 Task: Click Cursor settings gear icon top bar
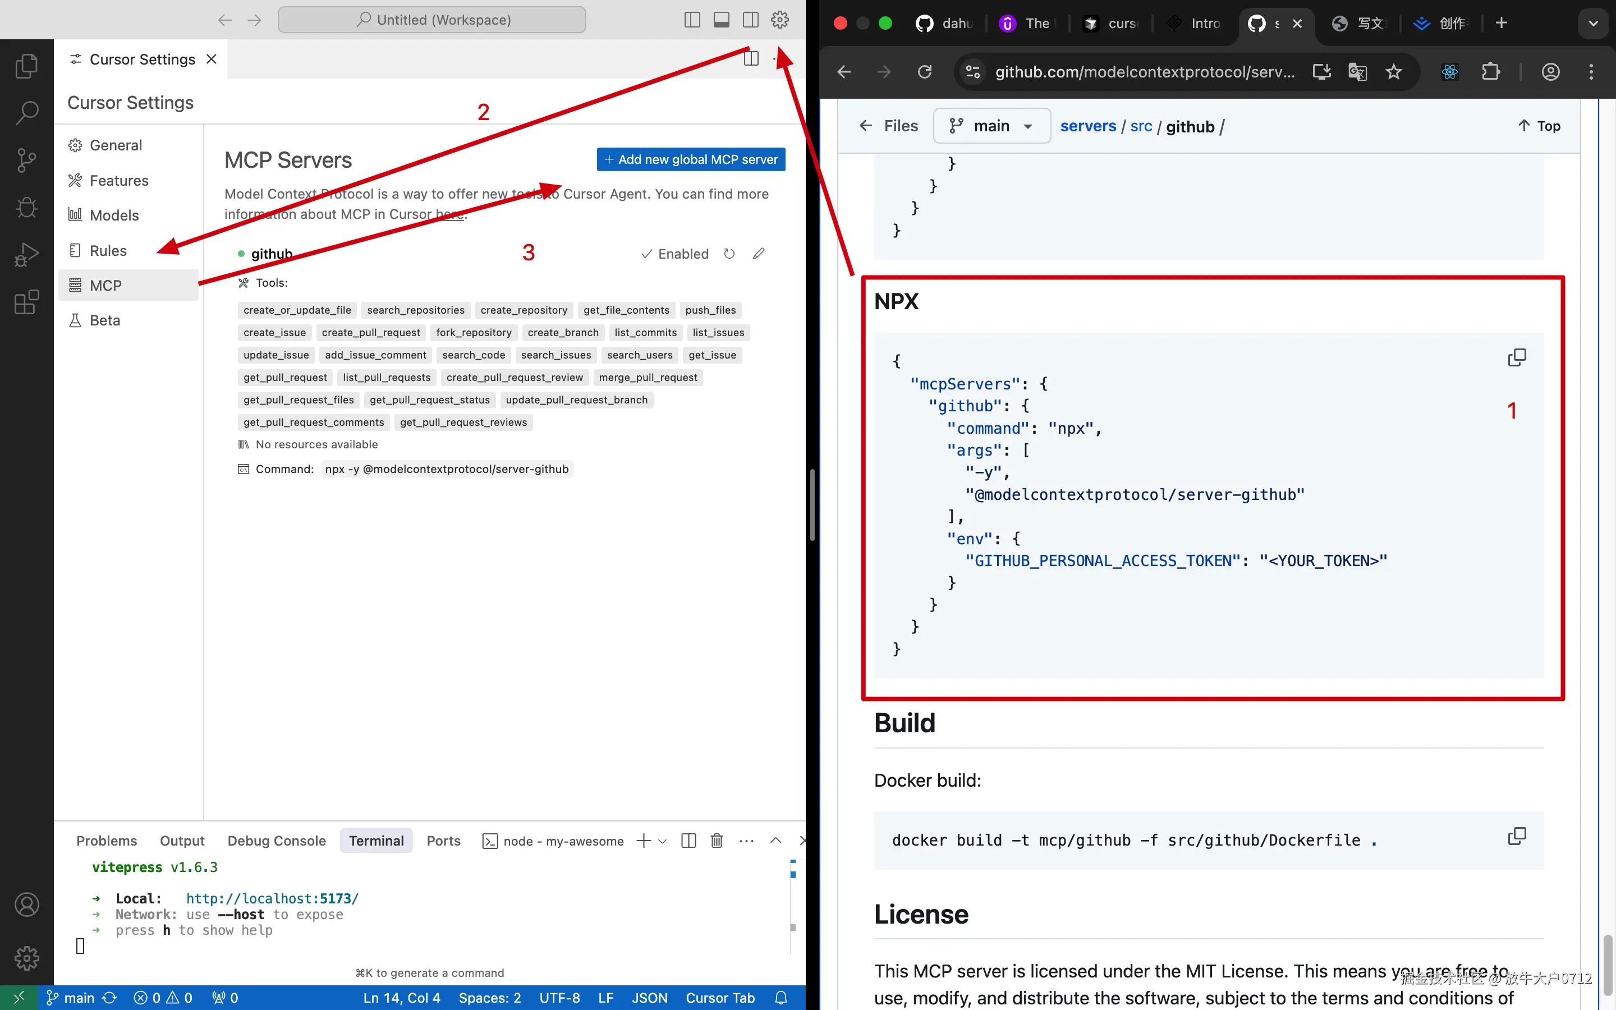[x=780, y=20]
